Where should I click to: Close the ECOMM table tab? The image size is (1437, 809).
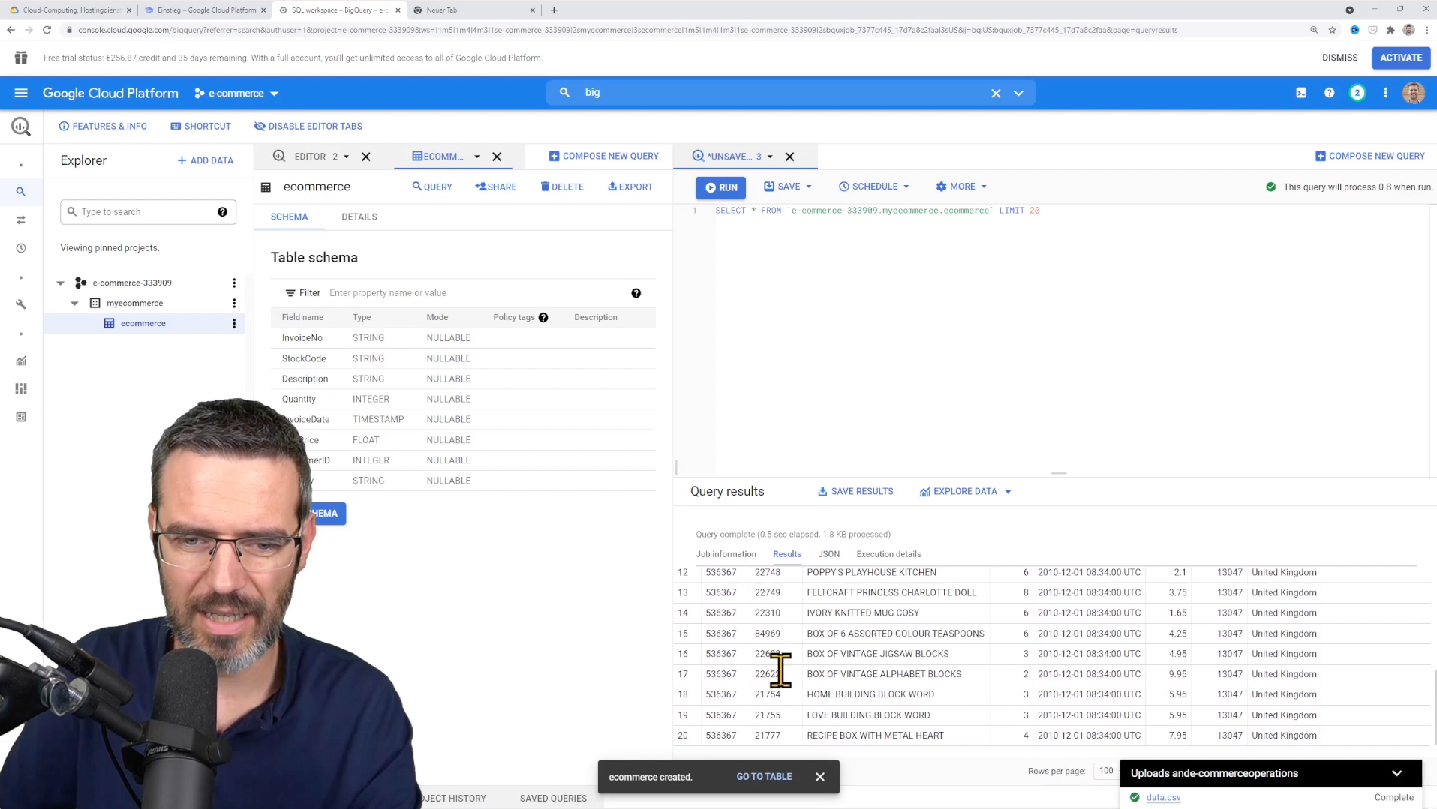tap(497, 157)
